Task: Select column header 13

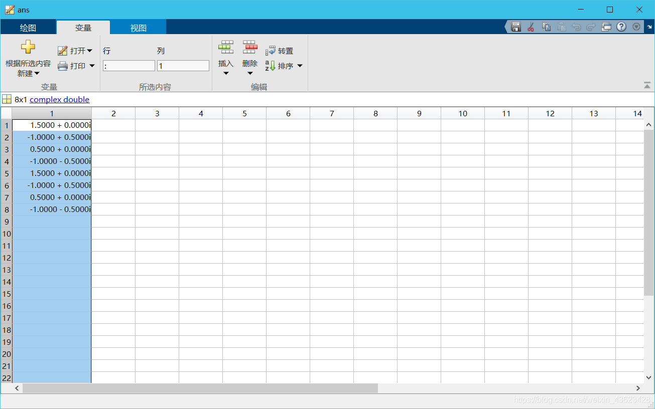Action: coord(594,113)
